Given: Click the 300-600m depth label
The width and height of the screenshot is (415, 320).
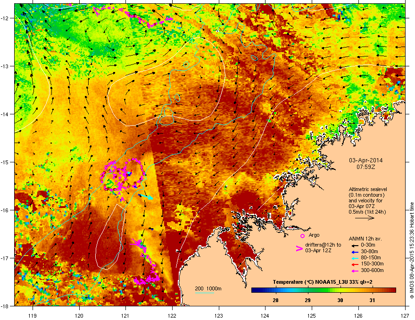Looking at the screenshot, I should coord(372,271).
